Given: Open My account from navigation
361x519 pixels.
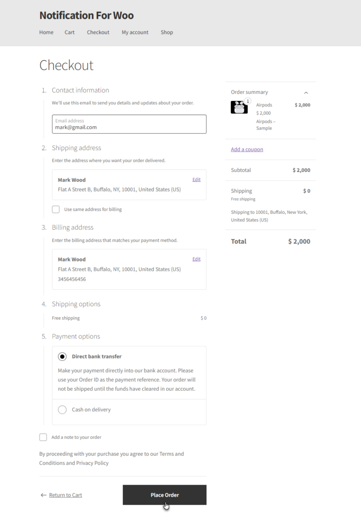Looking at the screenshot, I should [x=135, y=32].
